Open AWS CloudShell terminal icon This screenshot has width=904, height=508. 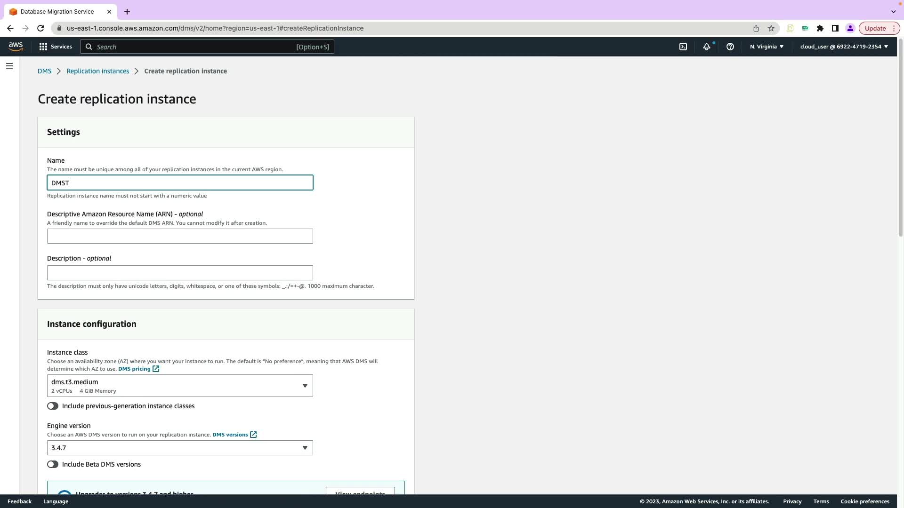pos(683,47)
